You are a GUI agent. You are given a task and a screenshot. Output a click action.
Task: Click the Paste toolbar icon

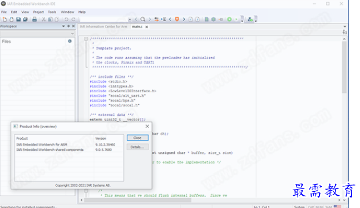point(57,19)
